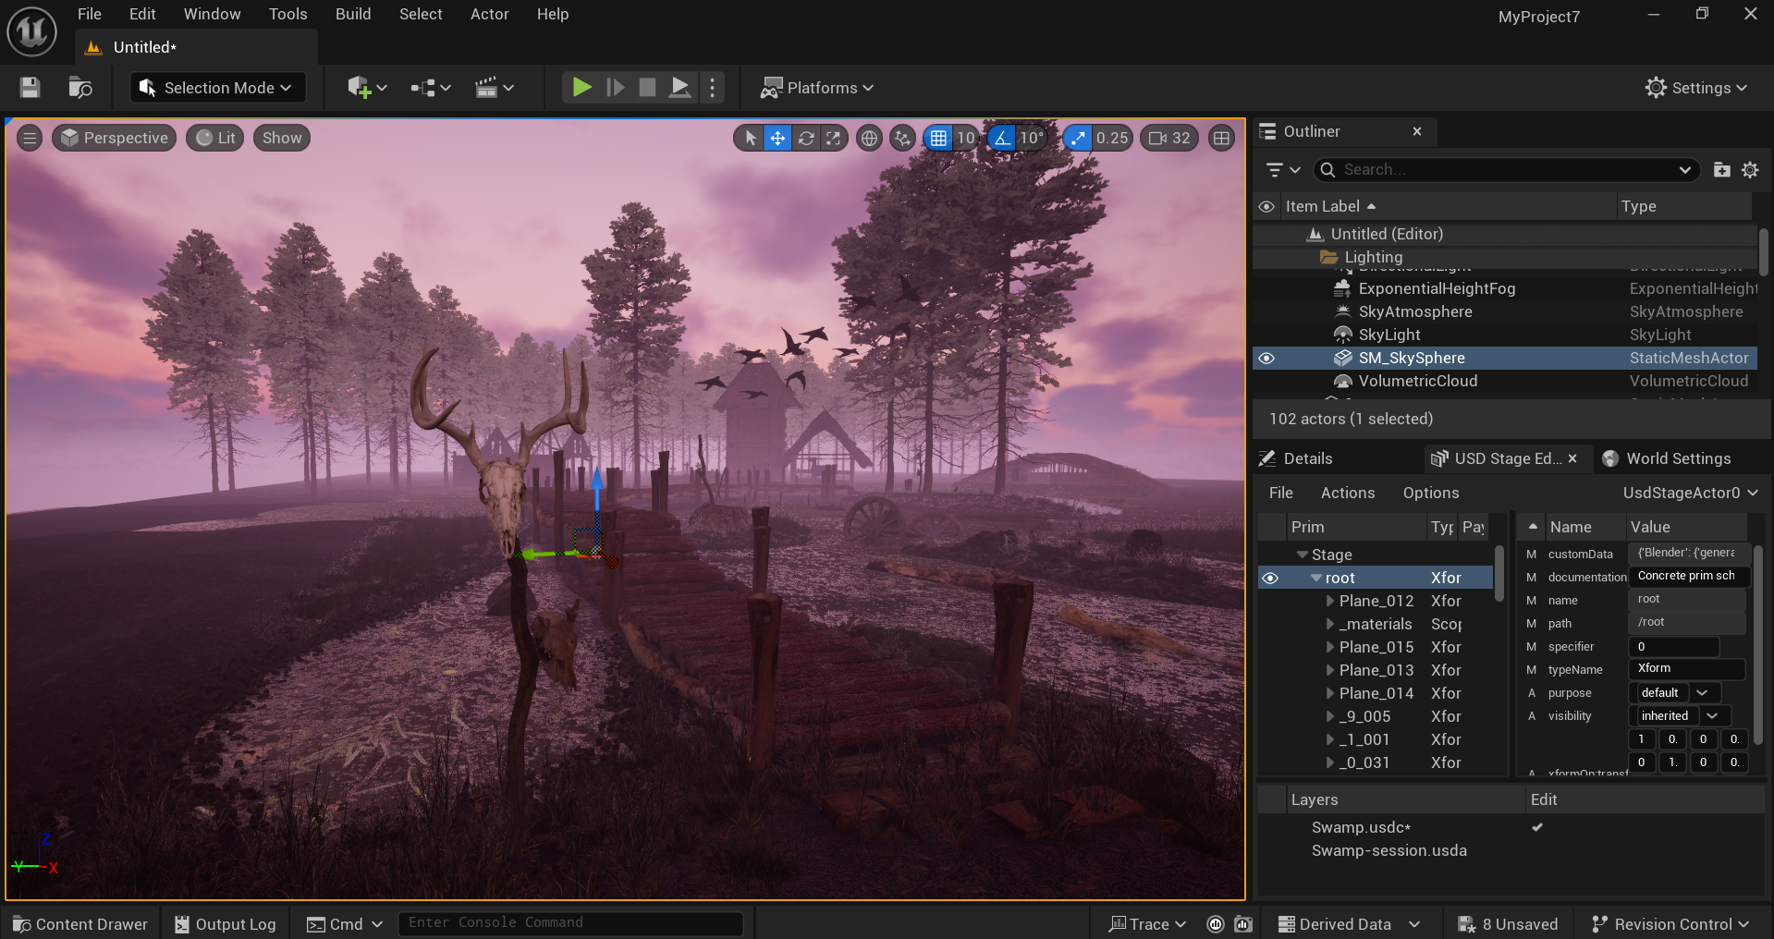Image resolution: width=1774 pixels, height=939 pixels.
Task: Click the viewport layout maximize icon
Action: pos(1221,138)
